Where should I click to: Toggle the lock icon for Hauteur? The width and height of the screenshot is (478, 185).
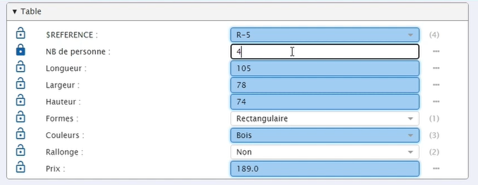coord(21,100)
